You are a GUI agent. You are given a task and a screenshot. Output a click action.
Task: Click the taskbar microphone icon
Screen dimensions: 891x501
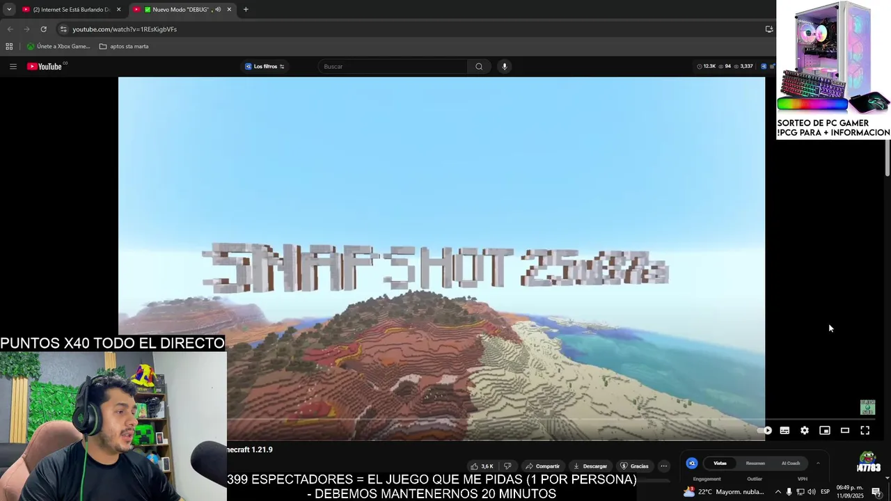point(789,492)
